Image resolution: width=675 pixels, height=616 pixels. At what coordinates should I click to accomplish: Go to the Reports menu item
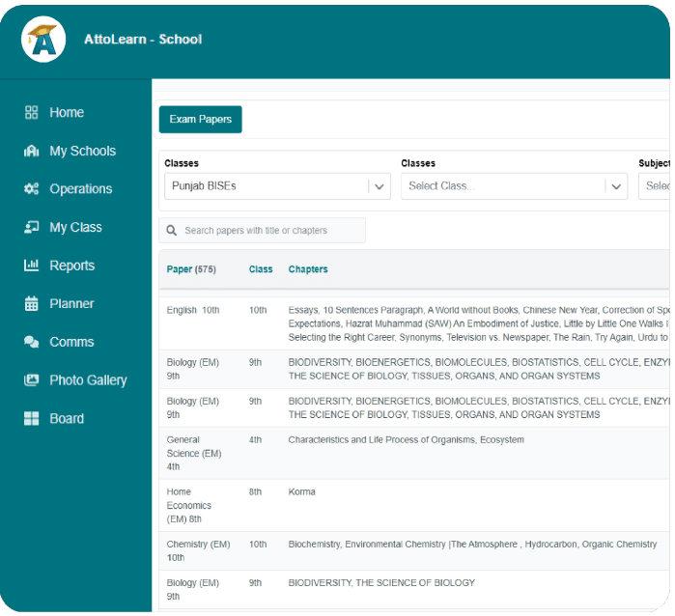pos(72,266)
